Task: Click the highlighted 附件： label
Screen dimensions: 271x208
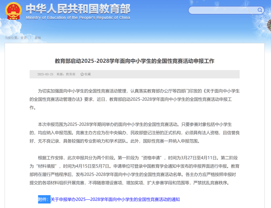Action: point(44,199)
